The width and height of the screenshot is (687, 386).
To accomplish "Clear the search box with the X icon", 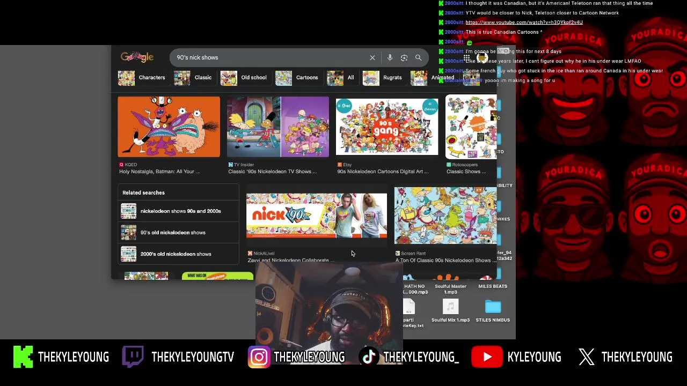I will (x=372, y=57).
